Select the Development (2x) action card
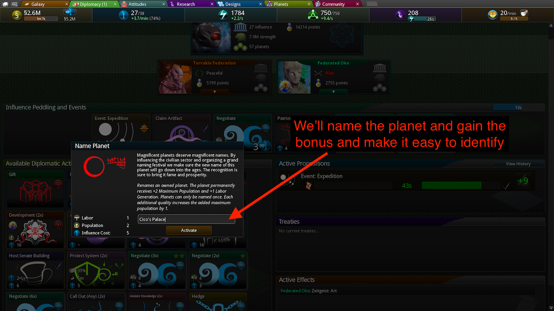The width and height of the screenshot is (554, 311). (35, 230)
